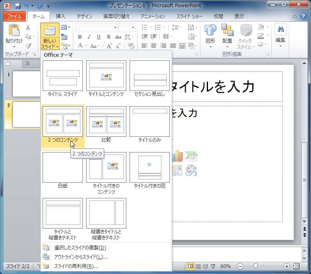Image resolution: width=311 pixels, height=274 pixels.
Task: Open the Animations (アニメーション) tab
Action: 153,16
